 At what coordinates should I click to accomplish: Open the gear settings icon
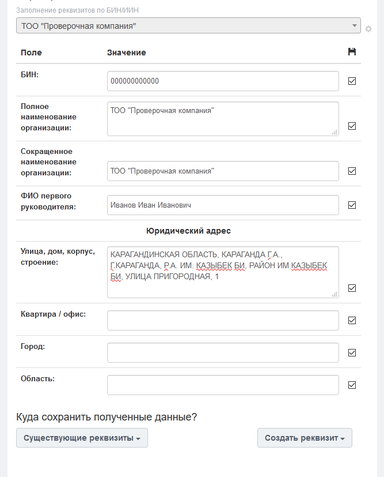pos(368,29)
